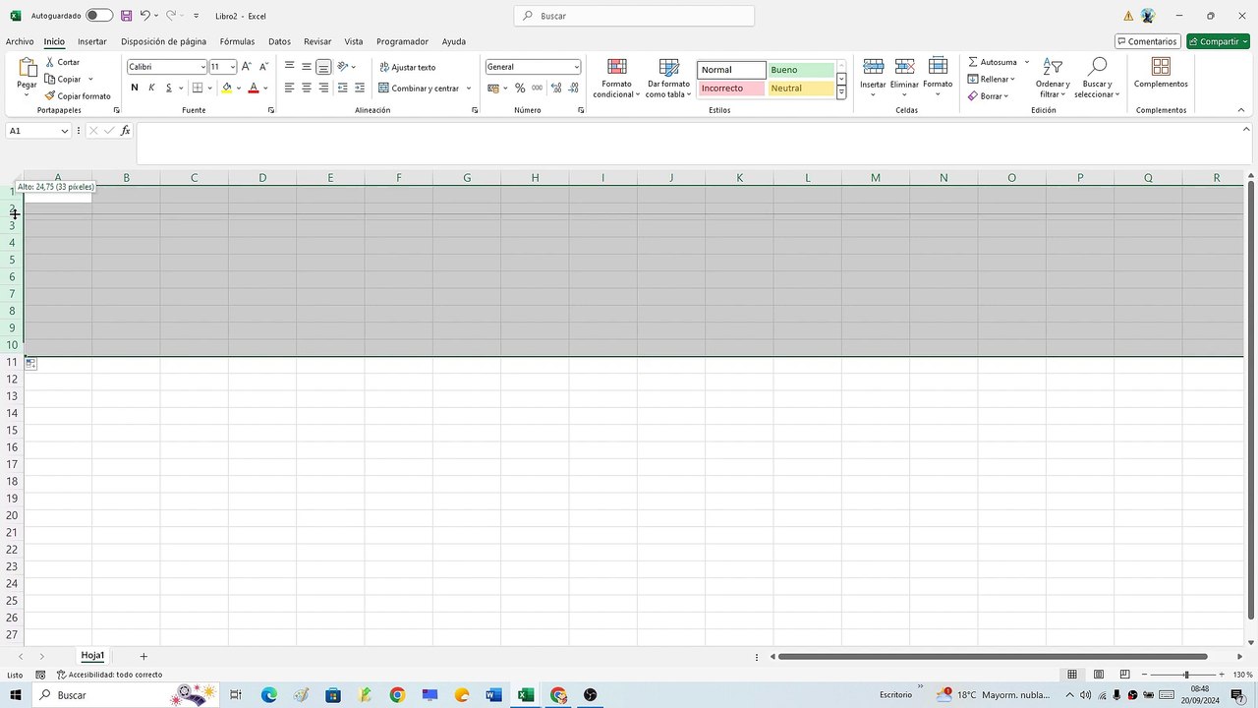
Task: Open the font size dropdown
Action: click(x=233, y=67)
